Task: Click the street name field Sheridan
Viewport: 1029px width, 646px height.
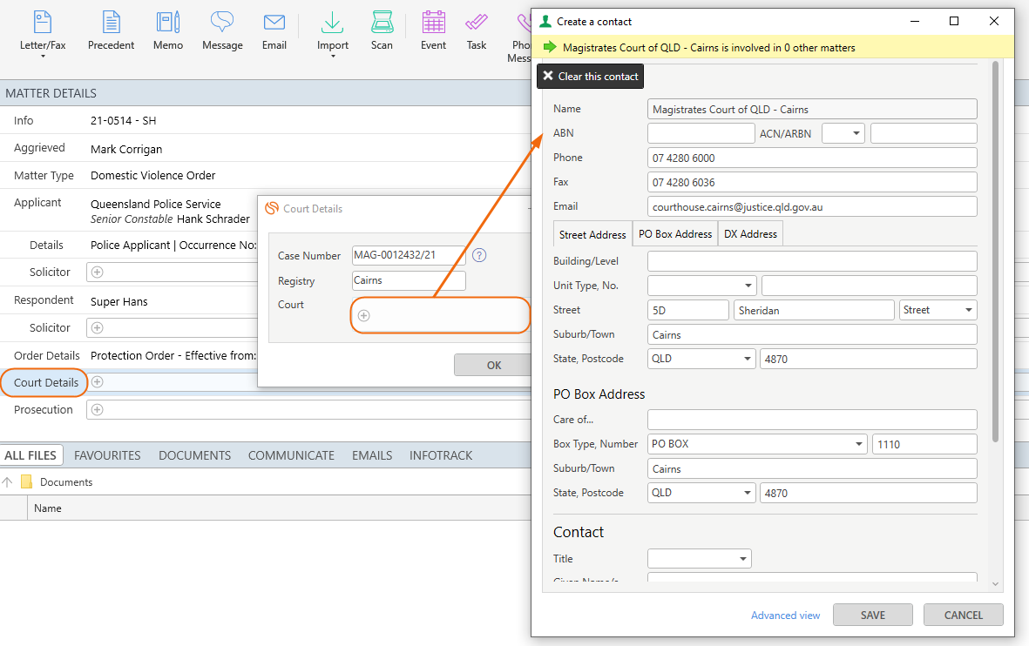Action: (814, 310)
